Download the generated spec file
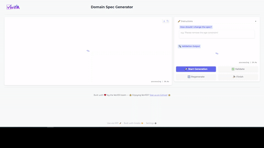Viewport: 264px width, 148px height. (164, 21)
